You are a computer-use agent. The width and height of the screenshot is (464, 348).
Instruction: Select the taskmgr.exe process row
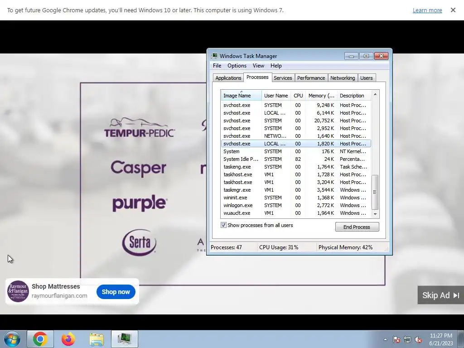click(x=296, y=190)
